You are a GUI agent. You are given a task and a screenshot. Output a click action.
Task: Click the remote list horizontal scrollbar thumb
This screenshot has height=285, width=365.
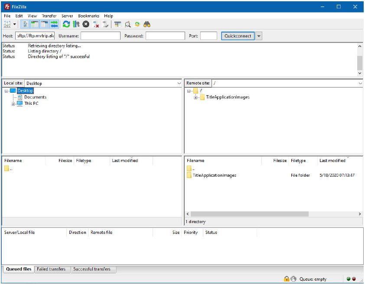point(250,214)
